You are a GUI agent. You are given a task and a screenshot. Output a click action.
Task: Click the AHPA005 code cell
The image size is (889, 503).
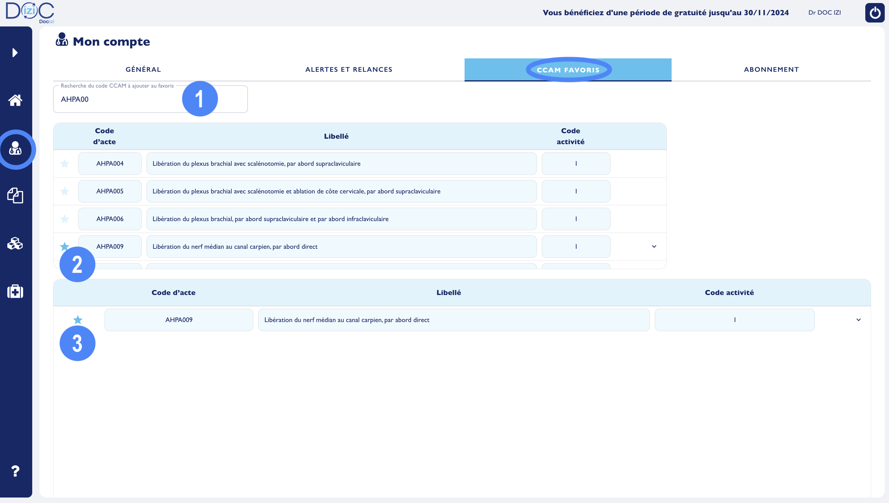[x=110, y=191]
